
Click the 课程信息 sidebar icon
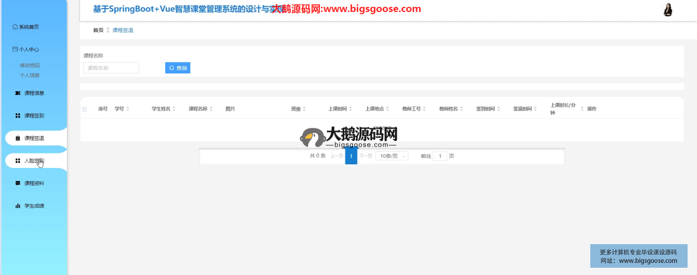point(17,93)
